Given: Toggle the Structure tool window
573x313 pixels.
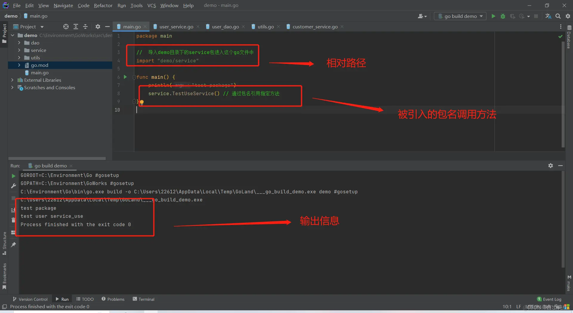Looking at the screenshot, I should click(4, 243).
